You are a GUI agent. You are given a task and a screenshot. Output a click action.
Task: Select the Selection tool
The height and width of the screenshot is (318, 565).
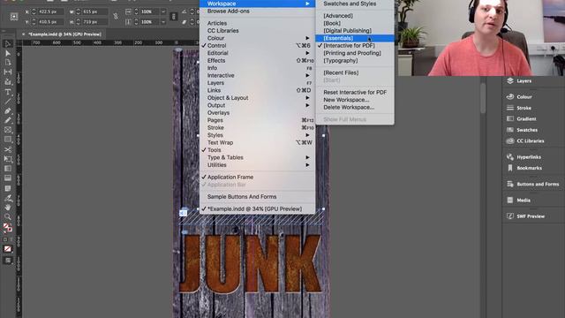[x=8, y=44]
